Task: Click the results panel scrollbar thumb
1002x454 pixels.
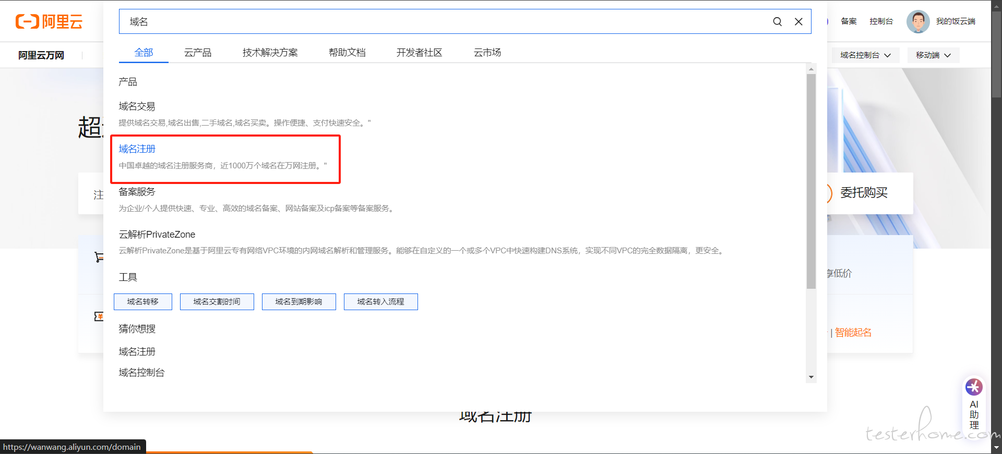Action: pyautogui.click(x=811, y=181)
